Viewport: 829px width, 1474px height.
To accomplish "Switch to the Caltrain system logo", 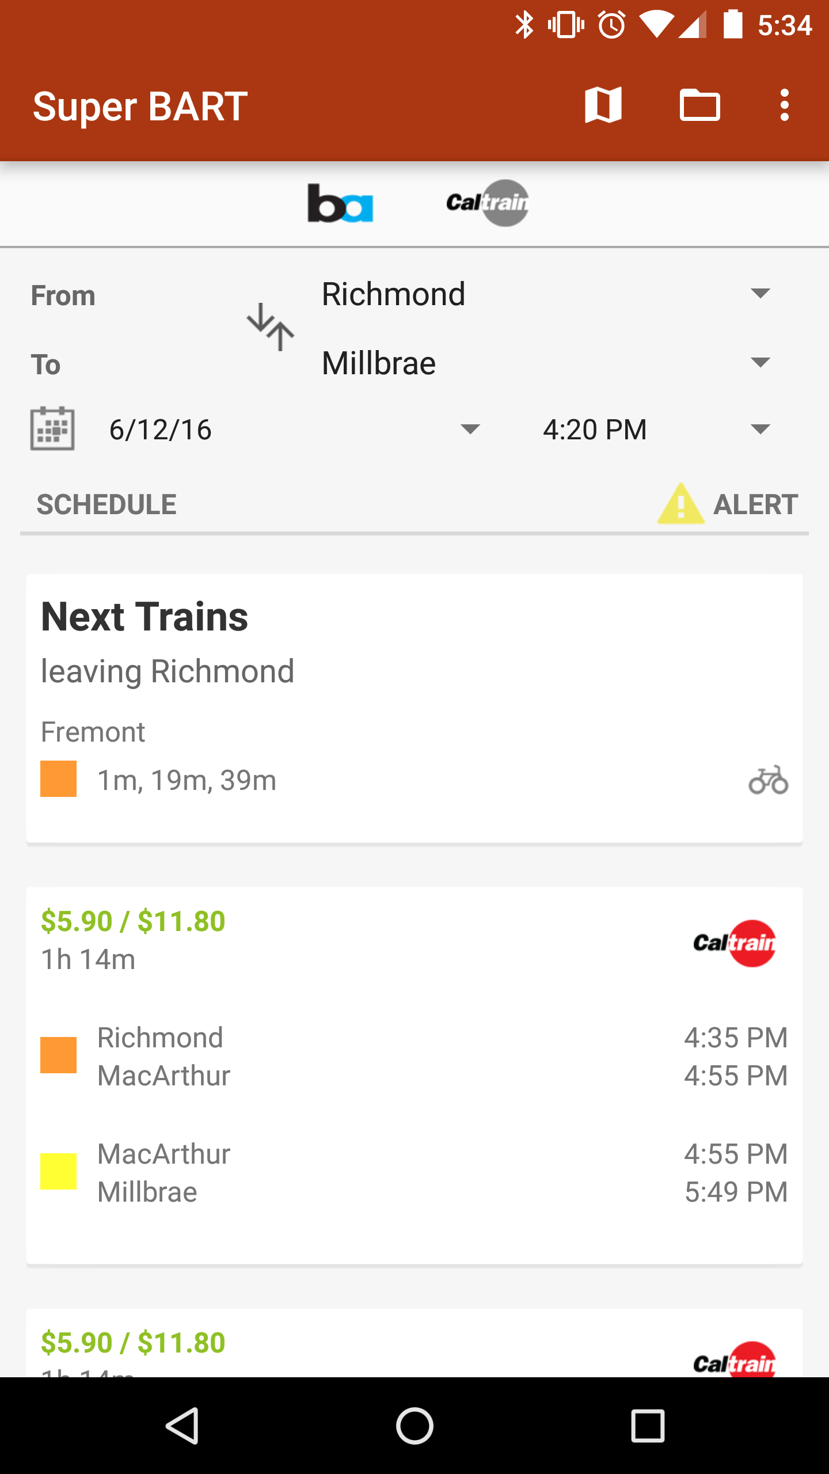I will pyautogui.click(x=488, y=203).
